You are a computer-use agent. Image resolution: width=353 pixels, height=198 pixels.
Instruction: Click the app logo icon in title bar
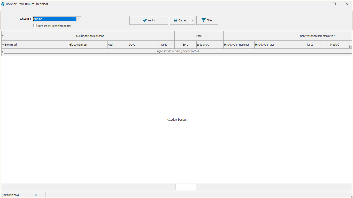coord(3,4)
